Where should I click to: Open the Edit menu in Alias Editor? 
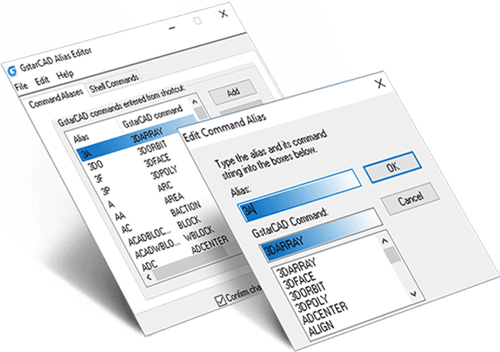[x=42, y=80]
